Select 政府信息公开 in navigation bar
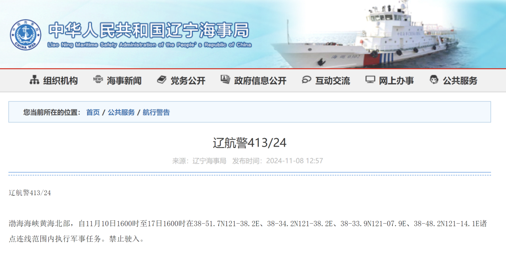 260,81
